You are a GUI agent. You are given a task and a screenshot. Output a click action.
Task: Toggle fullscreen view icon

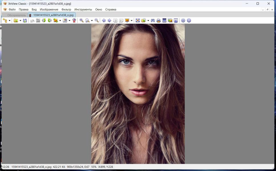pyautogui.click(x=138, y=21)
